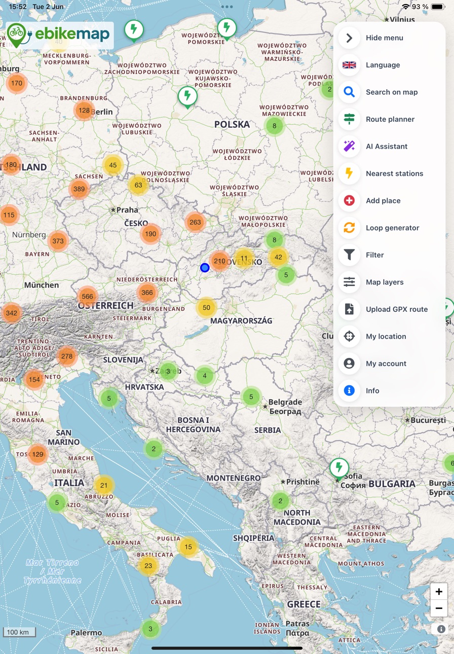Image resolution: width=454 pixels, height=654 pixels.
Task: Expand the 278 cluster marker
Action: click(67, 356)
